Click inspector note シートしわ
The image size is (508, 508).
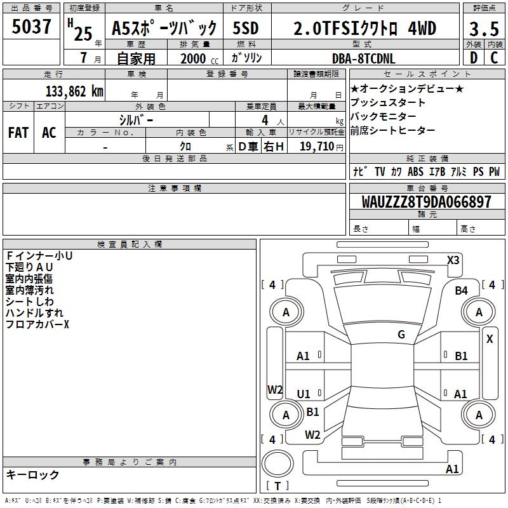pyautogui.click(x=30, y=301)
